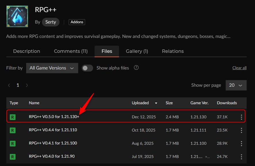Image resolution: width=255 pixels, height=166 pixels.
Task: Click the RPG++ project logo thumbnail
Action: [17, 16]
